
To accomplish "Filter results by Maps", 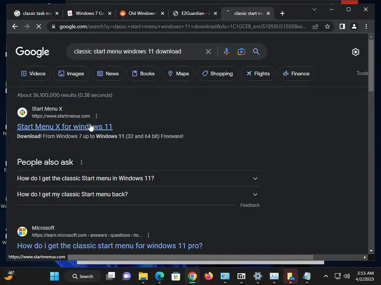I will point(178,73).
